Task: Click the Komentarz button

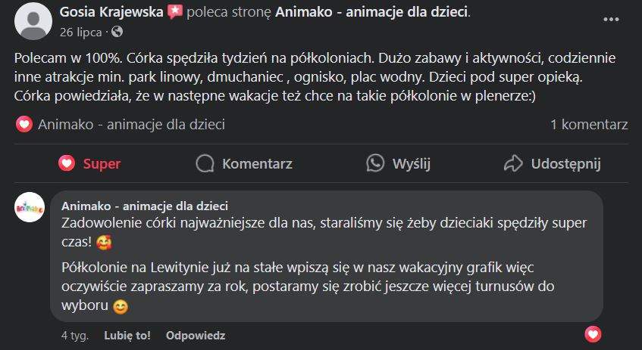Action: (x=243, y=163)
